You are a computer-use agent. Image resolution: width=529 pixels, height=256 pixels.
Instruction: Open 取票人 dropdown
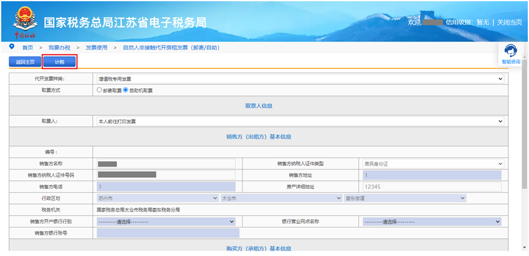point(300,121)
